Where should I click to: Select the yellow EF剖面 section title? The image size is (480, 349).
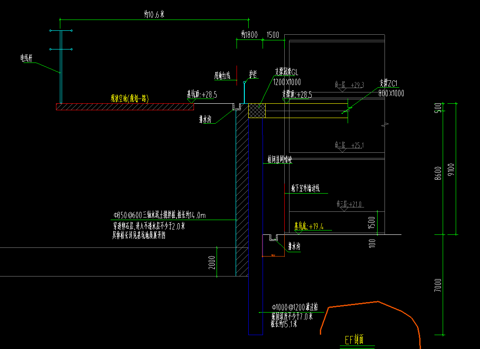pos(354,340)
